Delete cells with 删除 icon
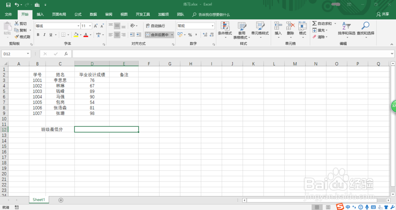 290,30
